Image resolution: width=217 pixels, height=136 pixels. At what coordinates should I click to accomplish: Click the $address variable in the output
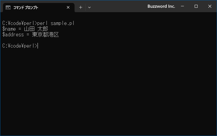13,35
